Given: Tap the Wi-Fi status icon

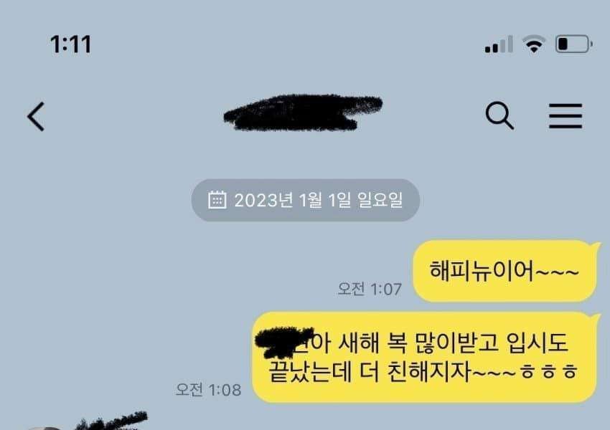Looking at the screenshot, I should click(534, 44).
